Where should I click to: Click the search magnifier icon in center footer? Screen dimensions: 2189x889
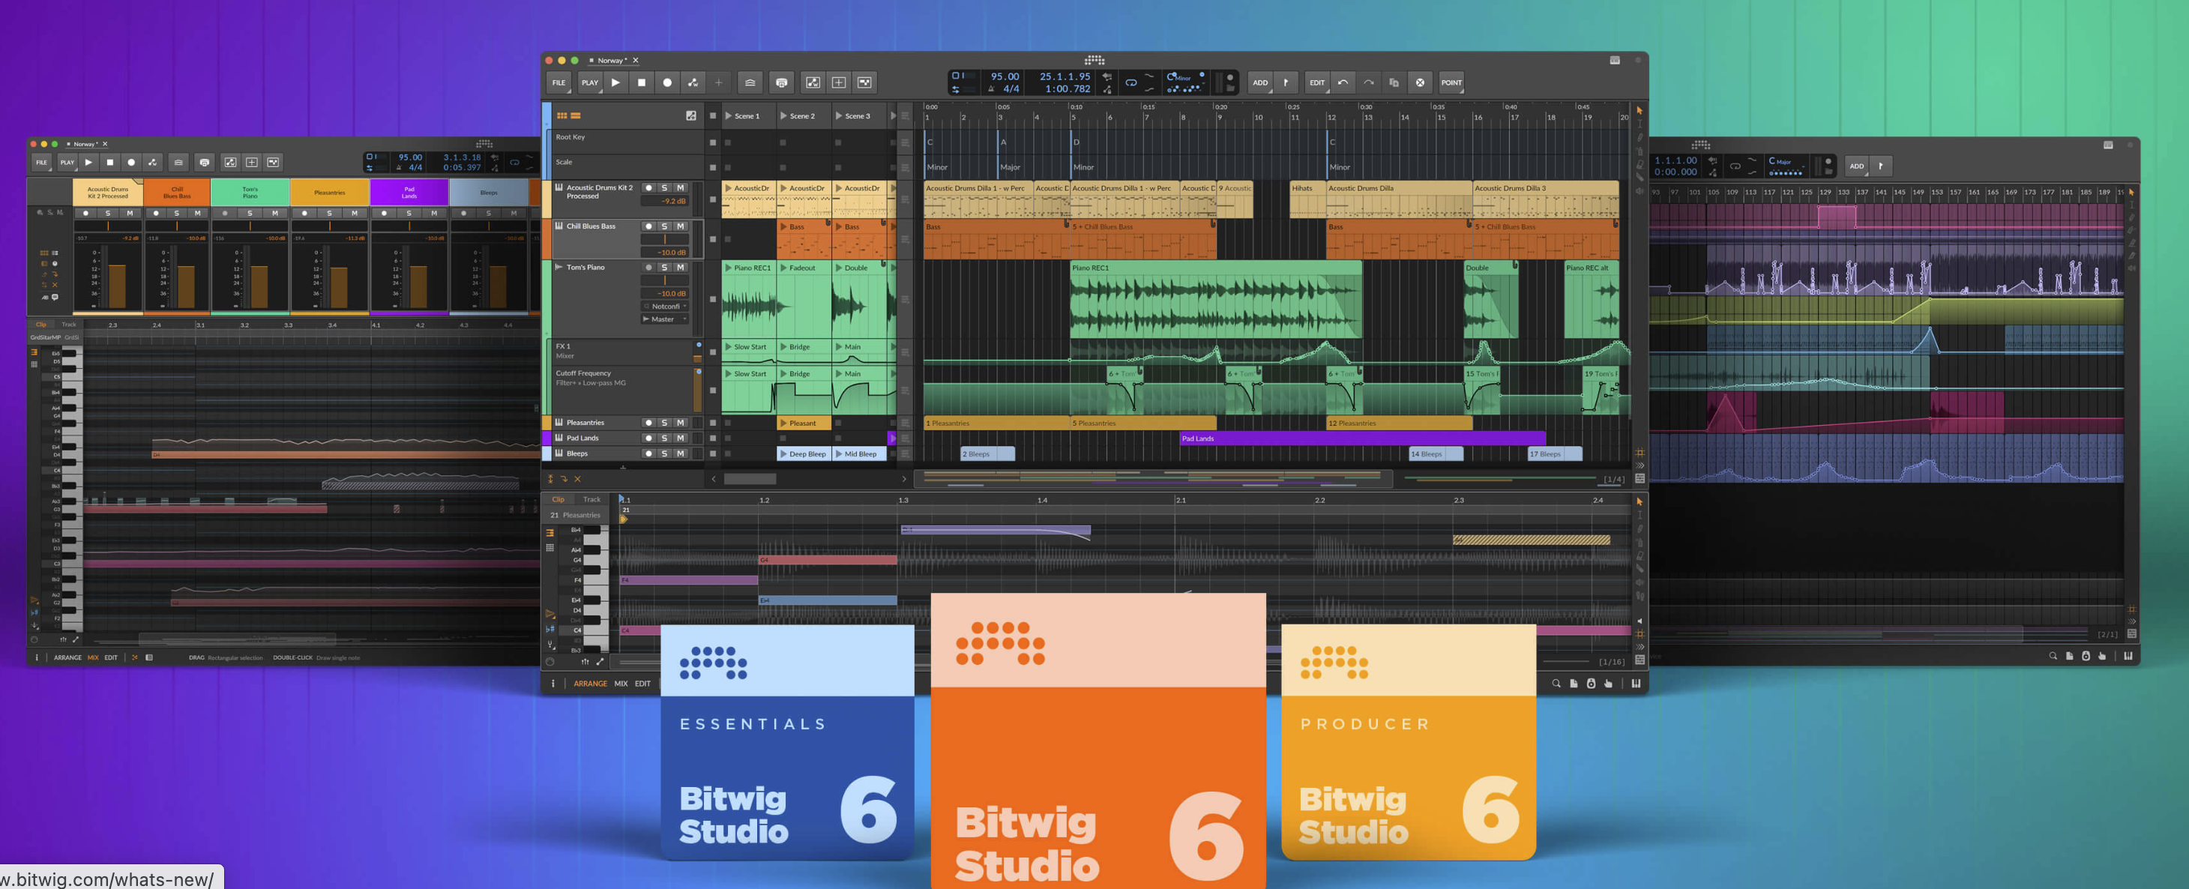tap(1556, 684)
